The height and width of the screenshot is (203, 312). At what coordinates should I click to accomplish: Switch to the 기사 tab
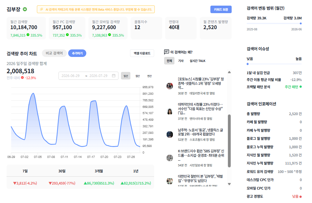[181, 61]
